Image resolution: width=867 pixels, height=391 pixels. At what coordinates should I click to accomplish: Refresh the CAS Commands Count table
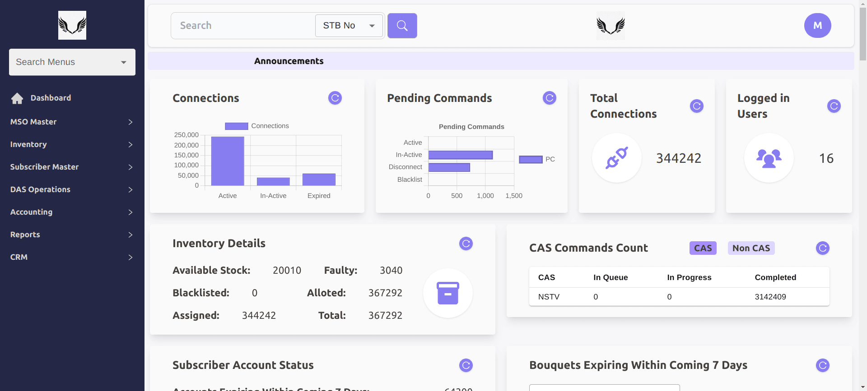[x=822, y=248]
